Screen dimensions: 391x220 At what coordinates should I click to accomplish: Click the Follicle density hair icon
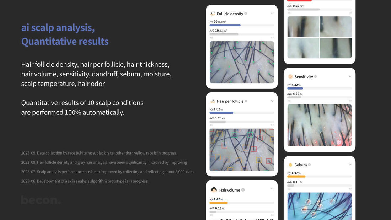[x=213, y=14]
